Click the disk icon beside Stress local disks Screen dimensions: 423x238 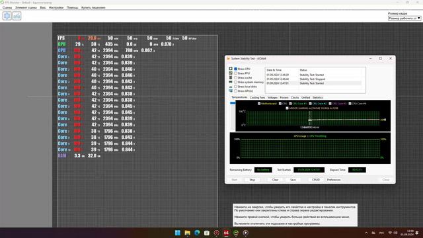pos(231,87)
